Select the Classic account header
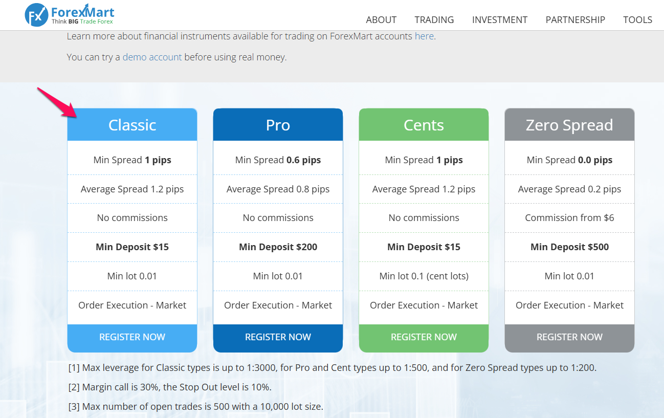The height and width of the screenshot is (418, 664). pyautogui.click(x=132, y=125)
